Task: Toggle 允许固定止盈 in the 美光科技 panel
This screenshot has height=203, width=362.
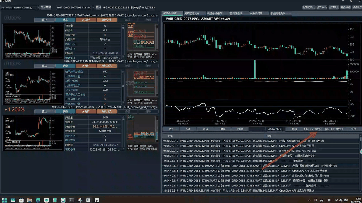Action: [x=105, y=76]
